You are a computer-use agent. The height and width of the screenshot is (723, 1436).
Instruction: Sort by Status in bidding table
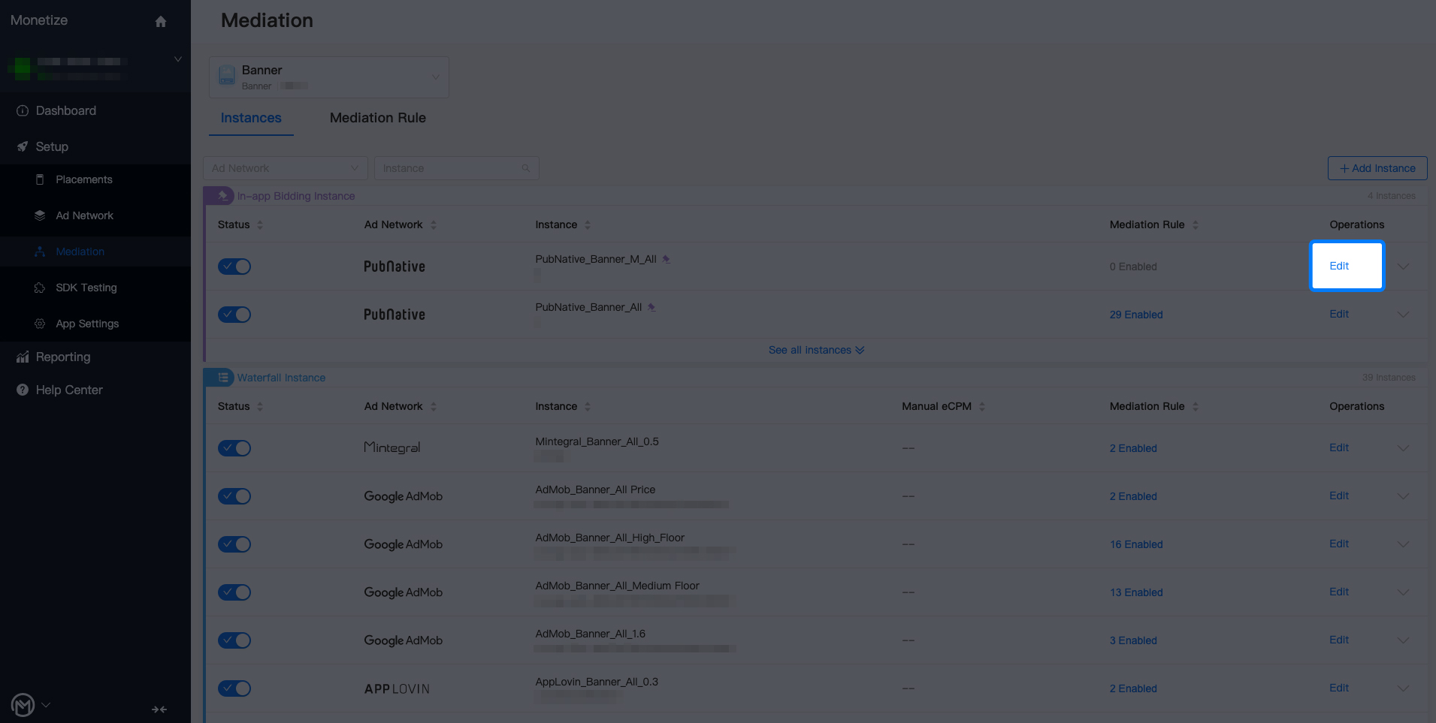point(260,224)
